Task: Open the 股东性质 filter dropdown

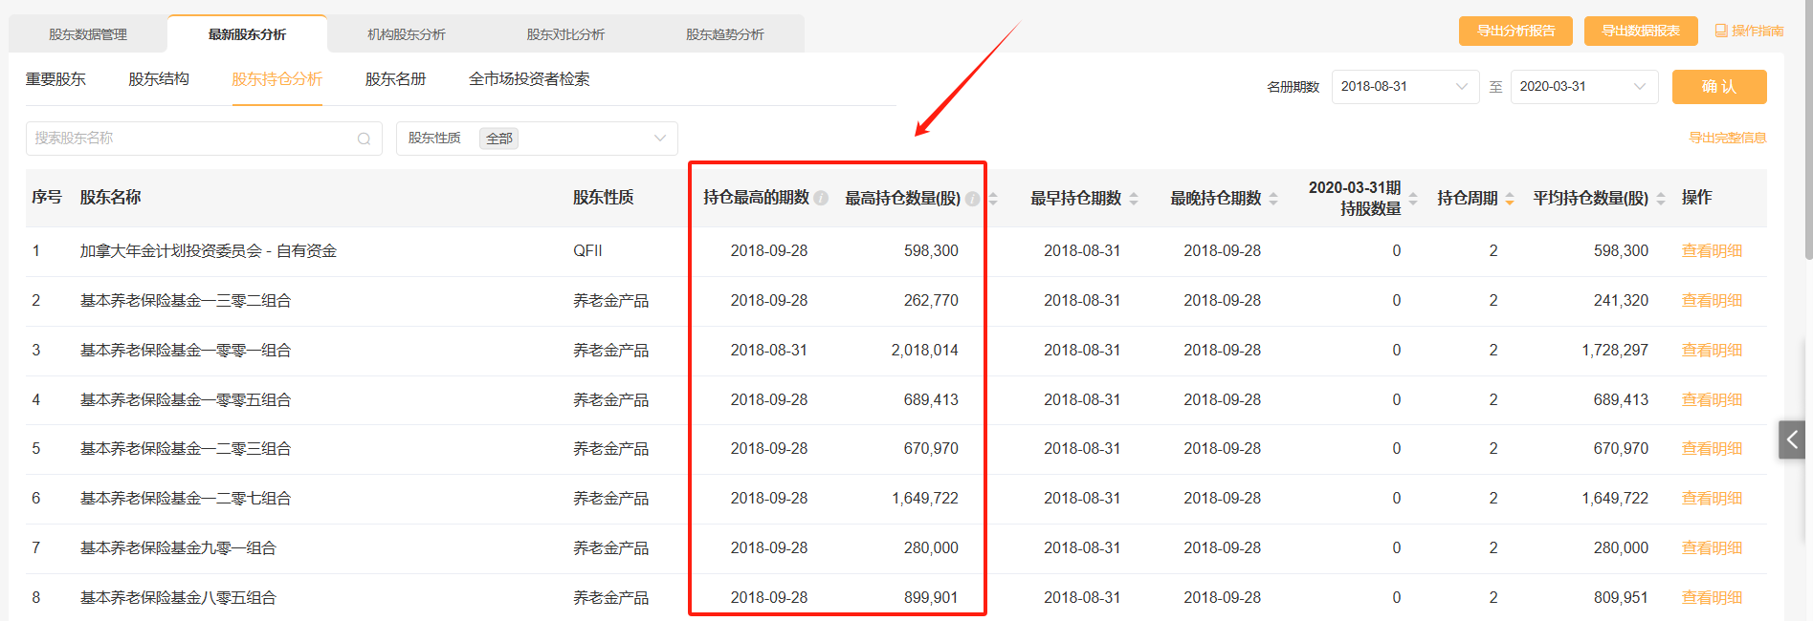Action: click(537, 139)
